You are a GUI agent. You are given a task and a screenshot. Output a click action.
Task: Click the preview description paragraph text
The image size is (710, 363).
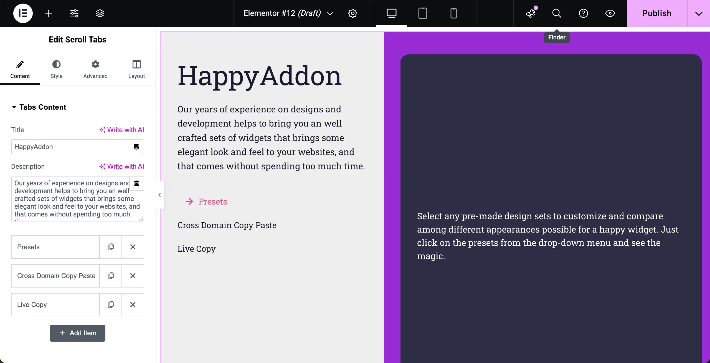click(x=271, y=138)
